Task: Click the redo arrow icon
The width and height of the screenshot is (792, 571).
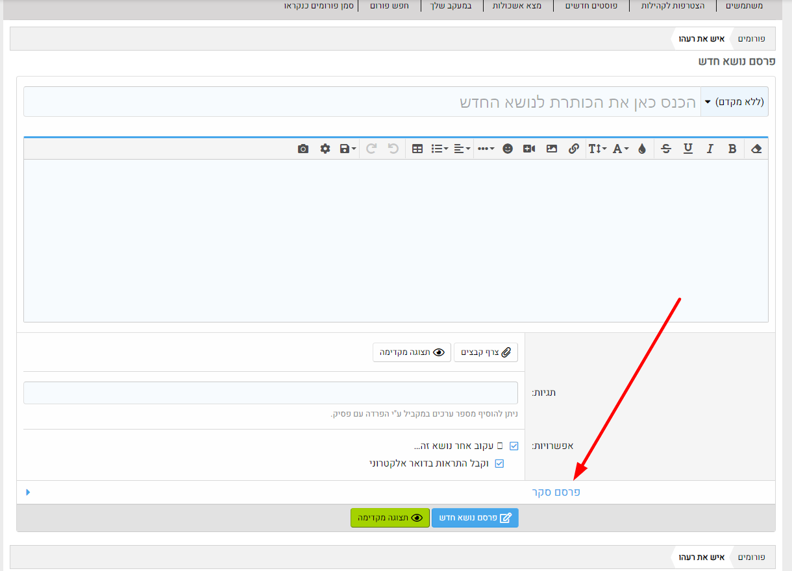Action: pyautogui.click(x=371, y=149)
